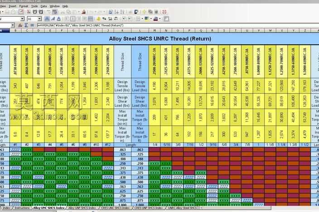Delete a decimal place
The width and height of the screenshot is (319, 212).
click(x=116, y=19)
